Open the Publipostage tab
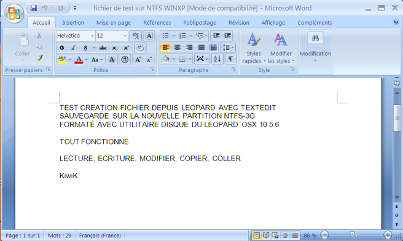This screenshot has width=403, height=241. coord(200,23)
